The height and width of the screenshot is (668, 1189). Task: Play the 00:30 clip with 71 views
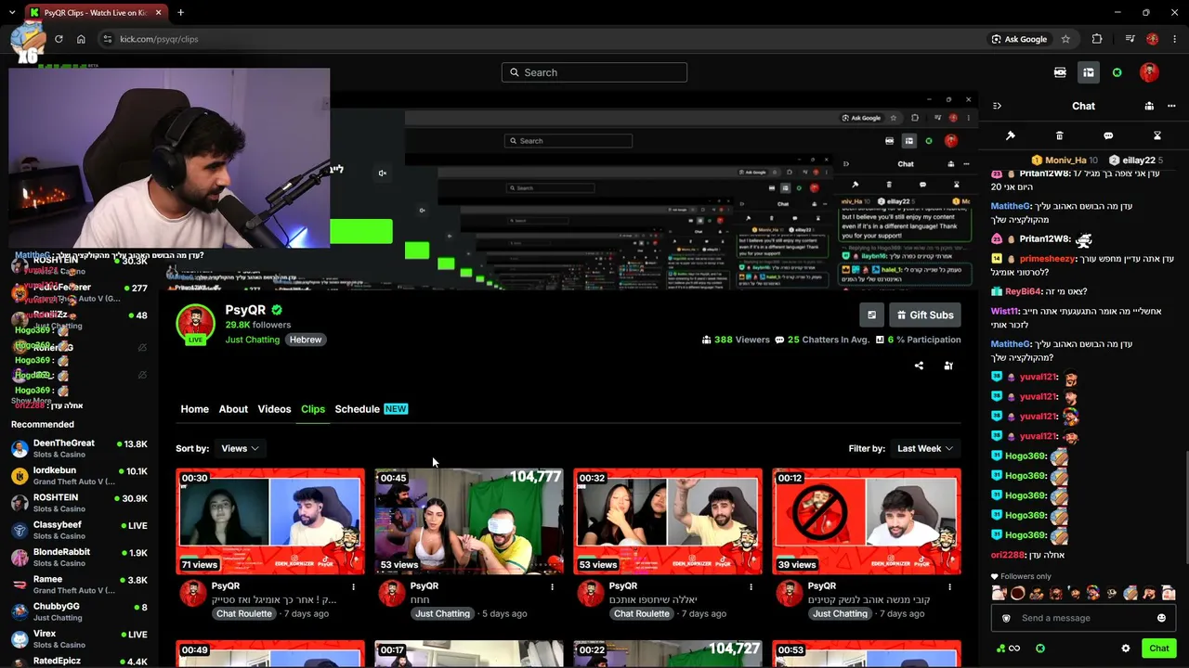click(x=270, y=521)
